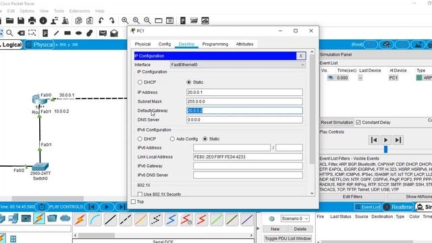Pick the automatic connection lightning cable
The width and height of the screenshot is (432, 243).
click(80, 219)
